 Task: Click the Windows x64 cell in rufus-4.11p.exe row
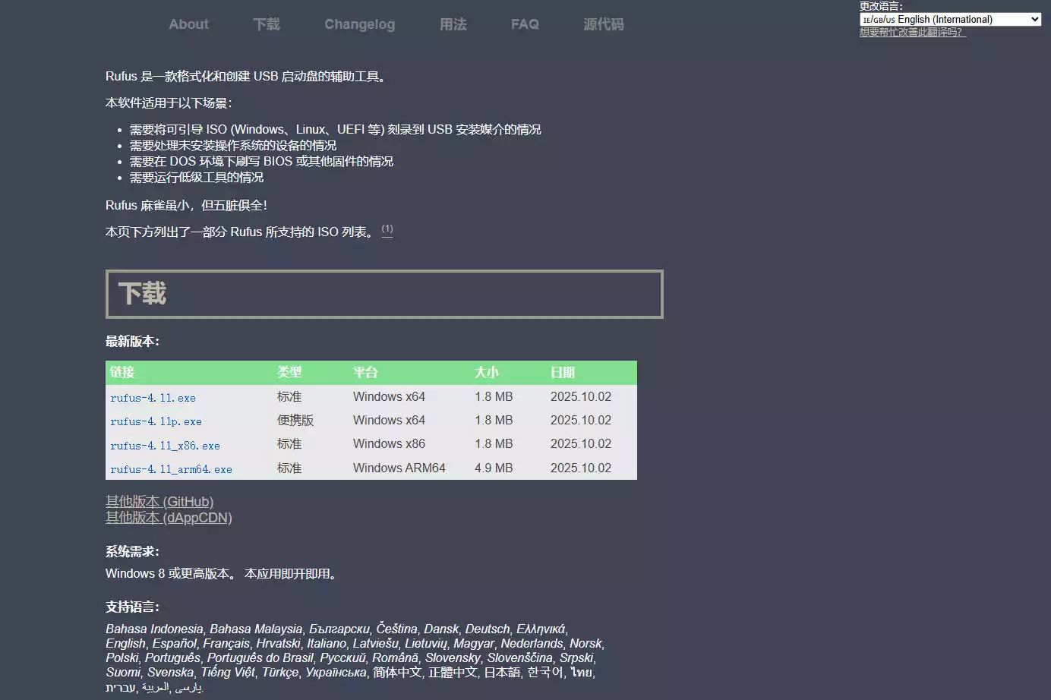coord(389,421)
